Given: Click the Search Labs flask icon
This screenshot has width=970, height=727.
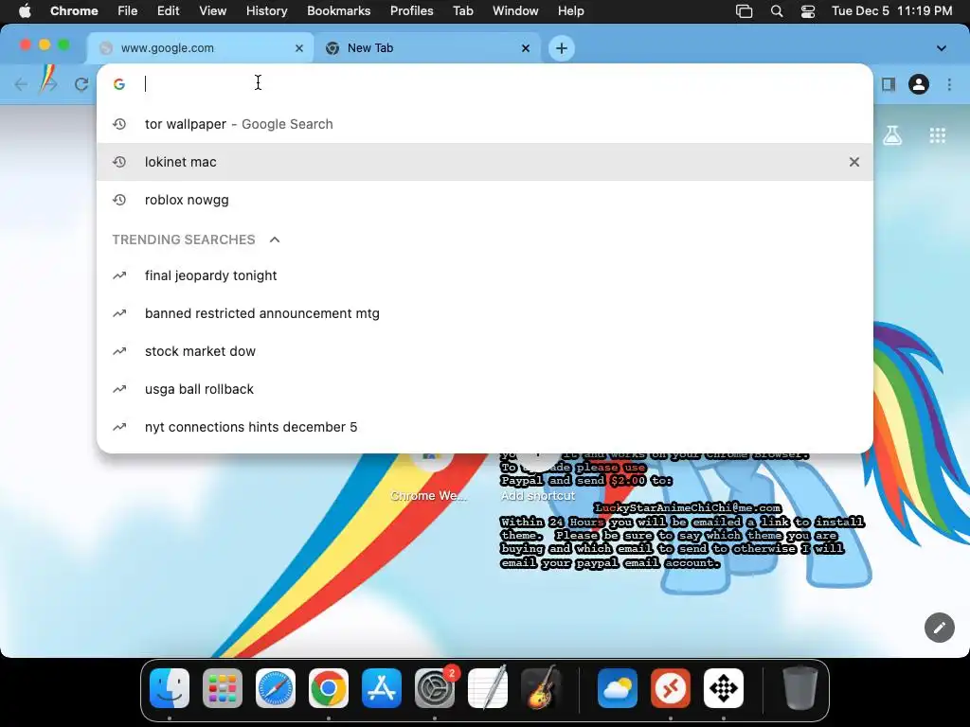Looking at the screenshot, I should point(892,135).
